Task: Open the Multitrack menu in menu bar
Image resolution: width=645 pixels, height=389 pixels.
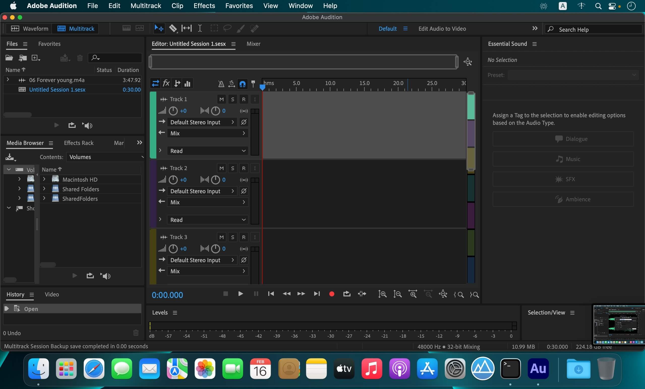Action: click(x=145, y=6)
